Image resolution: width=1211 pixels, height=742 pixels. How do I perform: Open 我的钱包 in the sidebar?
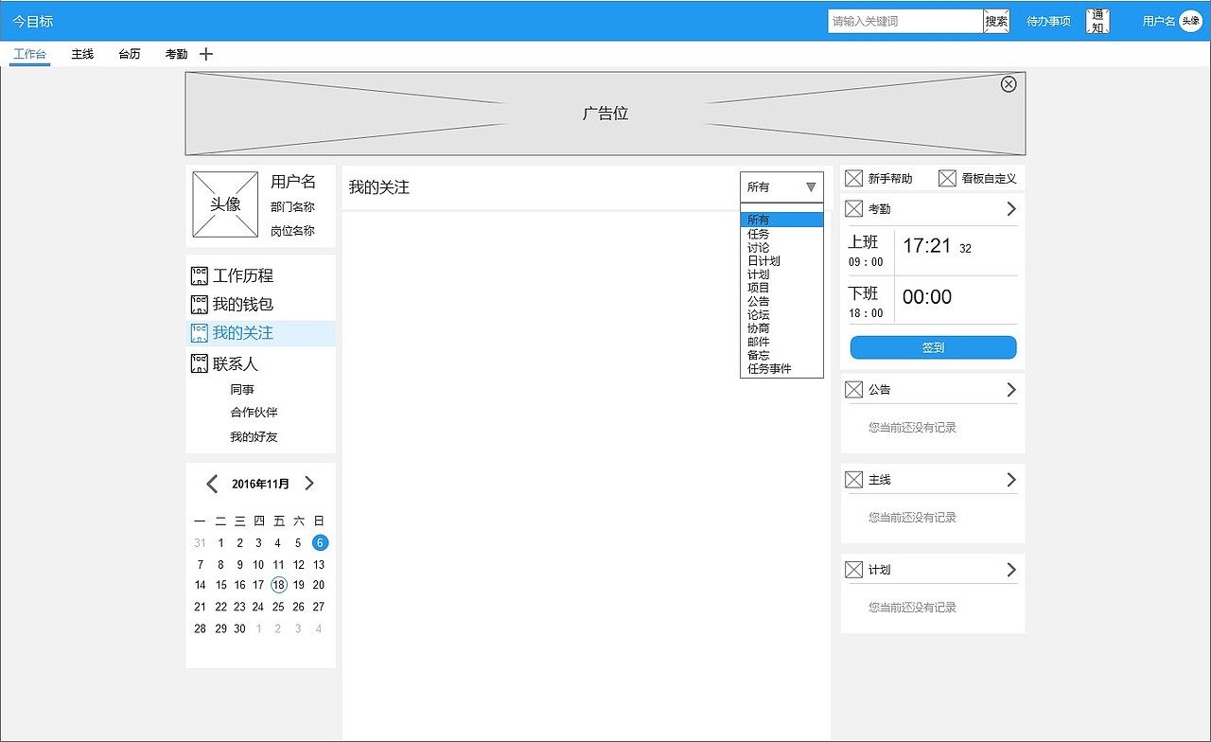[243, 305]
